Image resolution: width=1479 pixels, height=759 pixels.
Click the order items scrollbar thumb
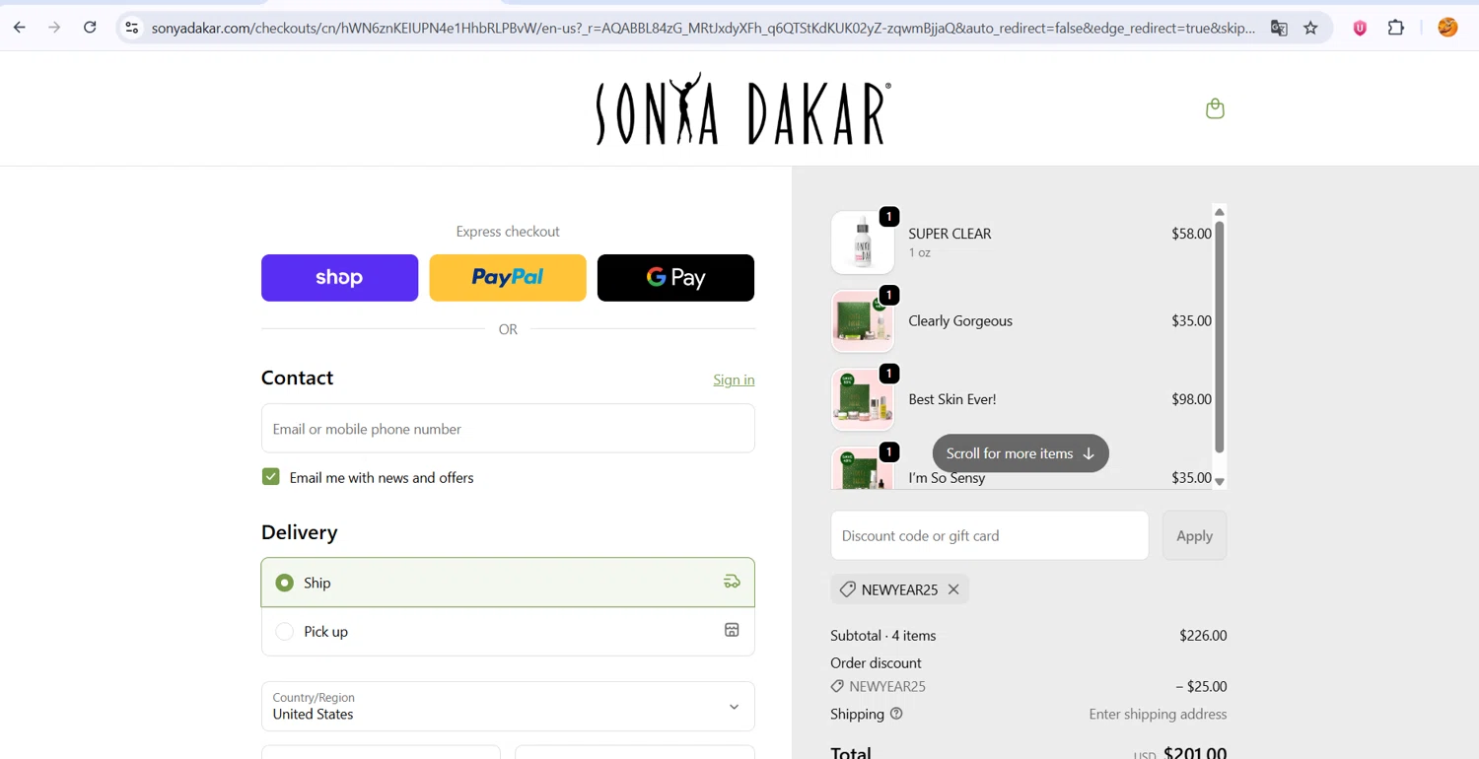[x=1220, y=337]
